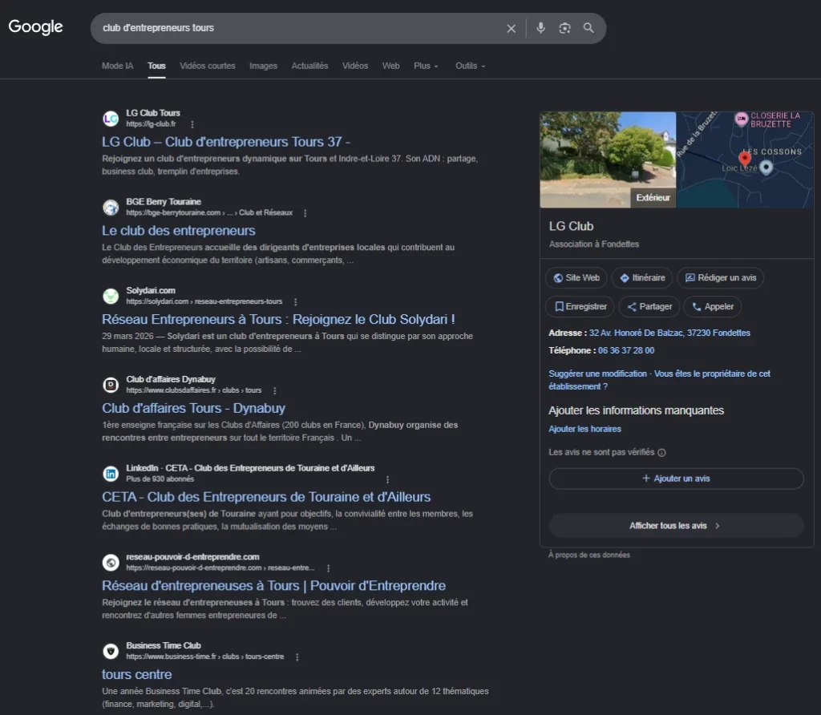
Task: Click 'Ajouter les horaires' link
Action: [584, 429]
